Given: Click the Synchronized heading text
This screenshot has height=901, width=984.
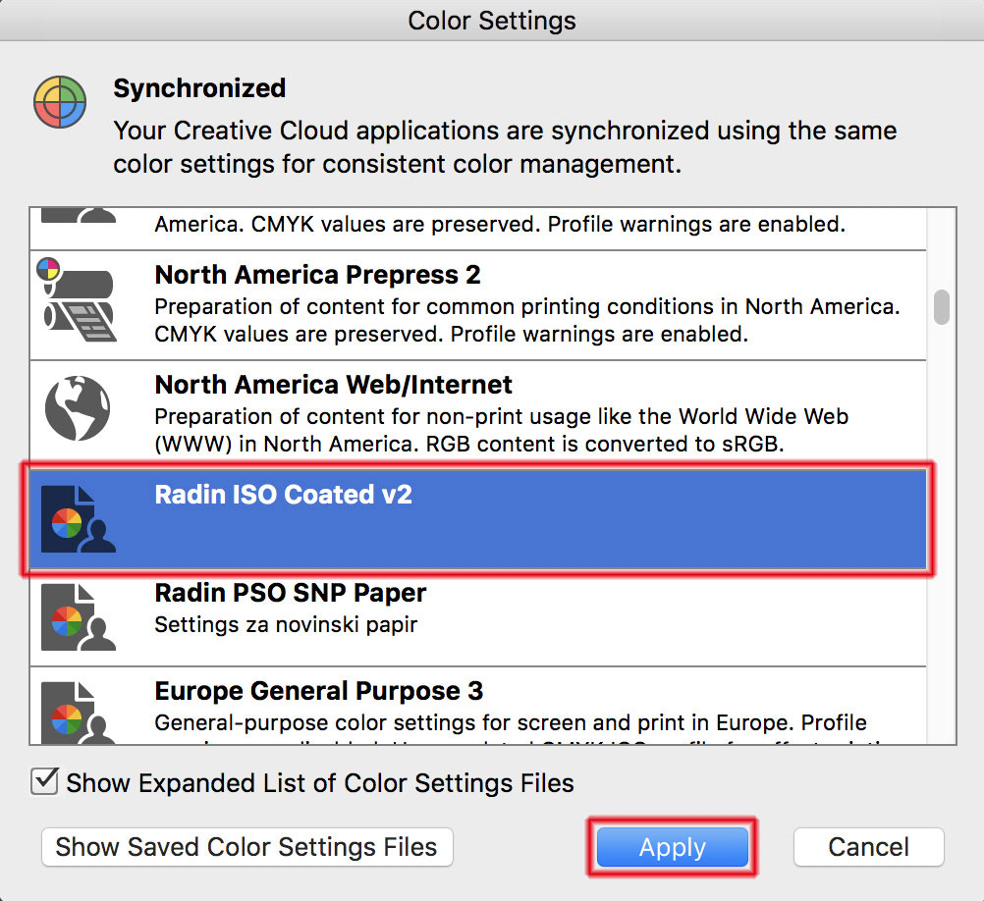Looking at the screenshot, I should click(199, 88).
